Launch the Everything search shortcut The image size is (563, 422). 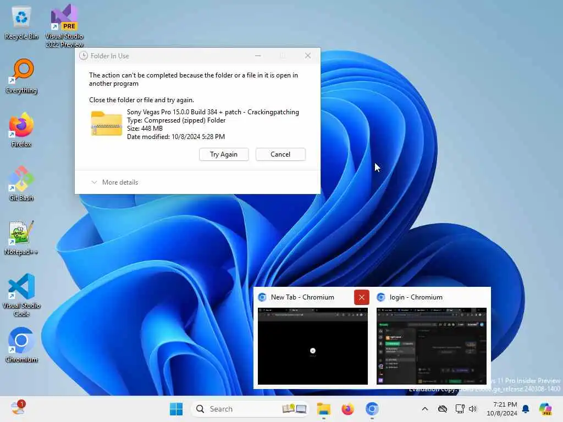(21, 76)
